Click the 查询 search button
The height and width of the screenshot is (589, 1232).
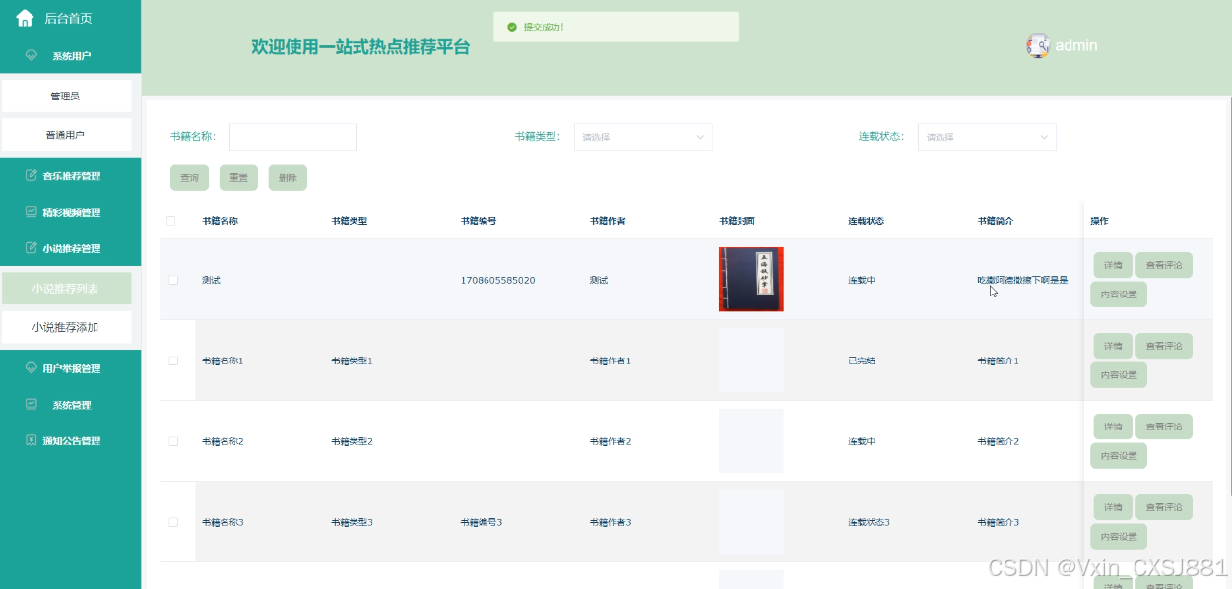pos(189,178)
